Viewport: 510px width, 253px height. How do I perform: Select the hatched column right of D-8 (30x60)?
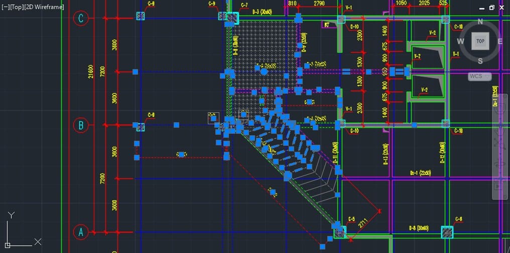click(x=447, y=232)
